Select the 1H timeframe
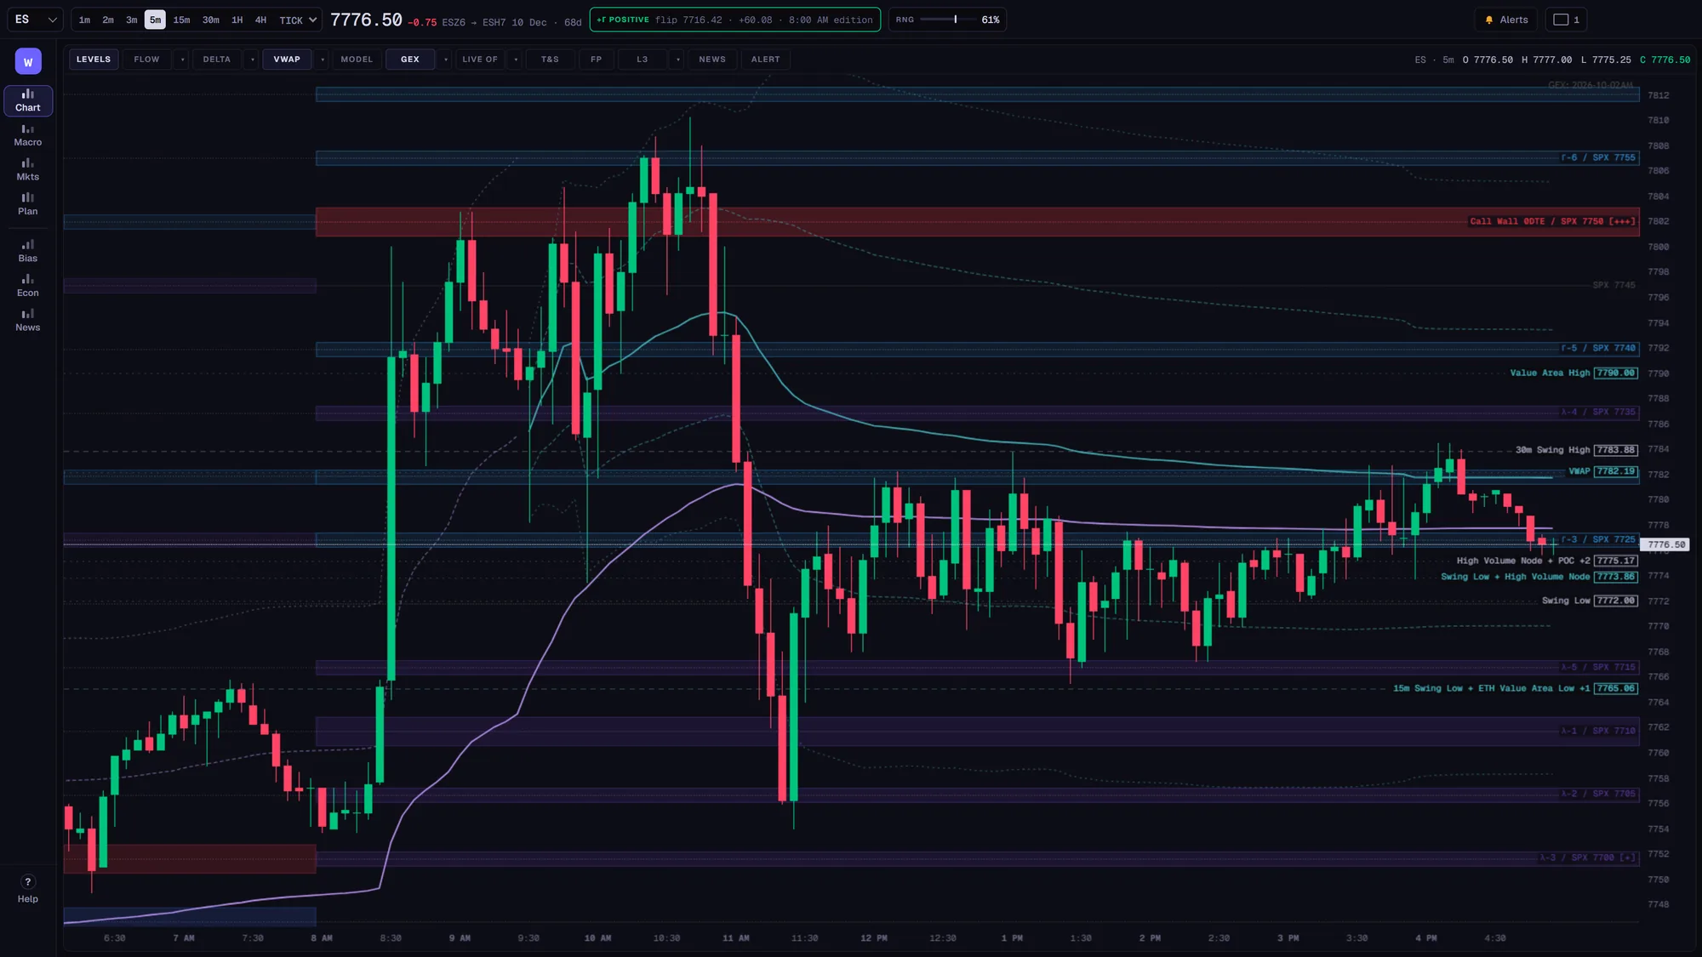This screenshot has width=1702, height=957. pos(237,20)
